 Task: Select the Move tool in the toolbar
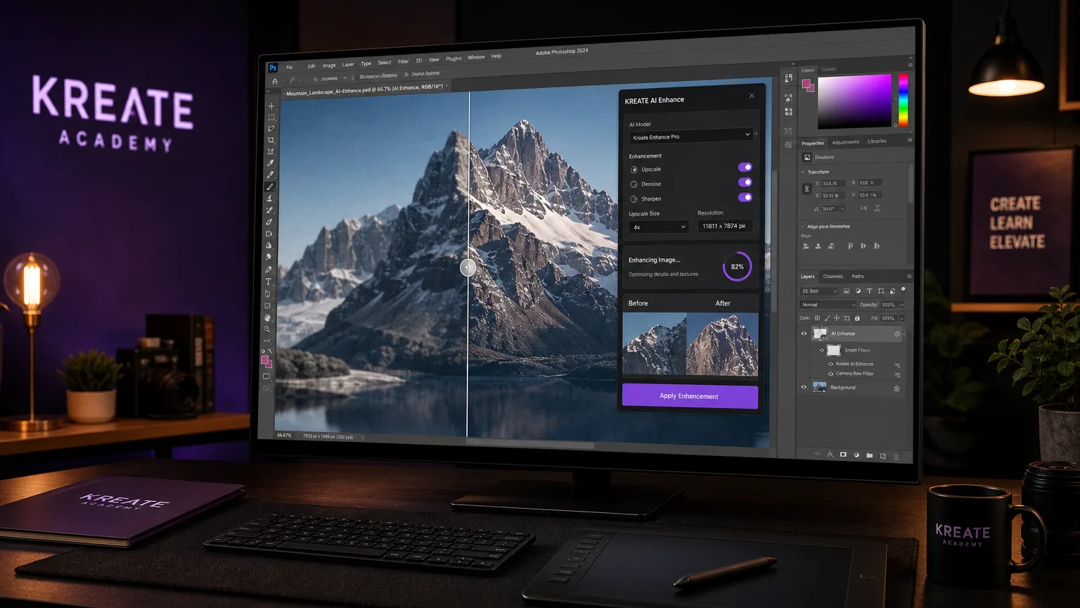click(x=271, y=106)
